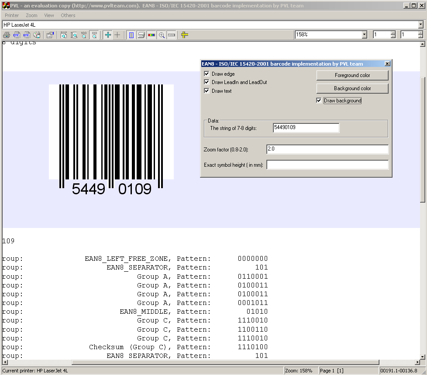Click the Foreground color button
Image resolution: width=427 pixels, height=375 pixels.
tap(352, 75)
